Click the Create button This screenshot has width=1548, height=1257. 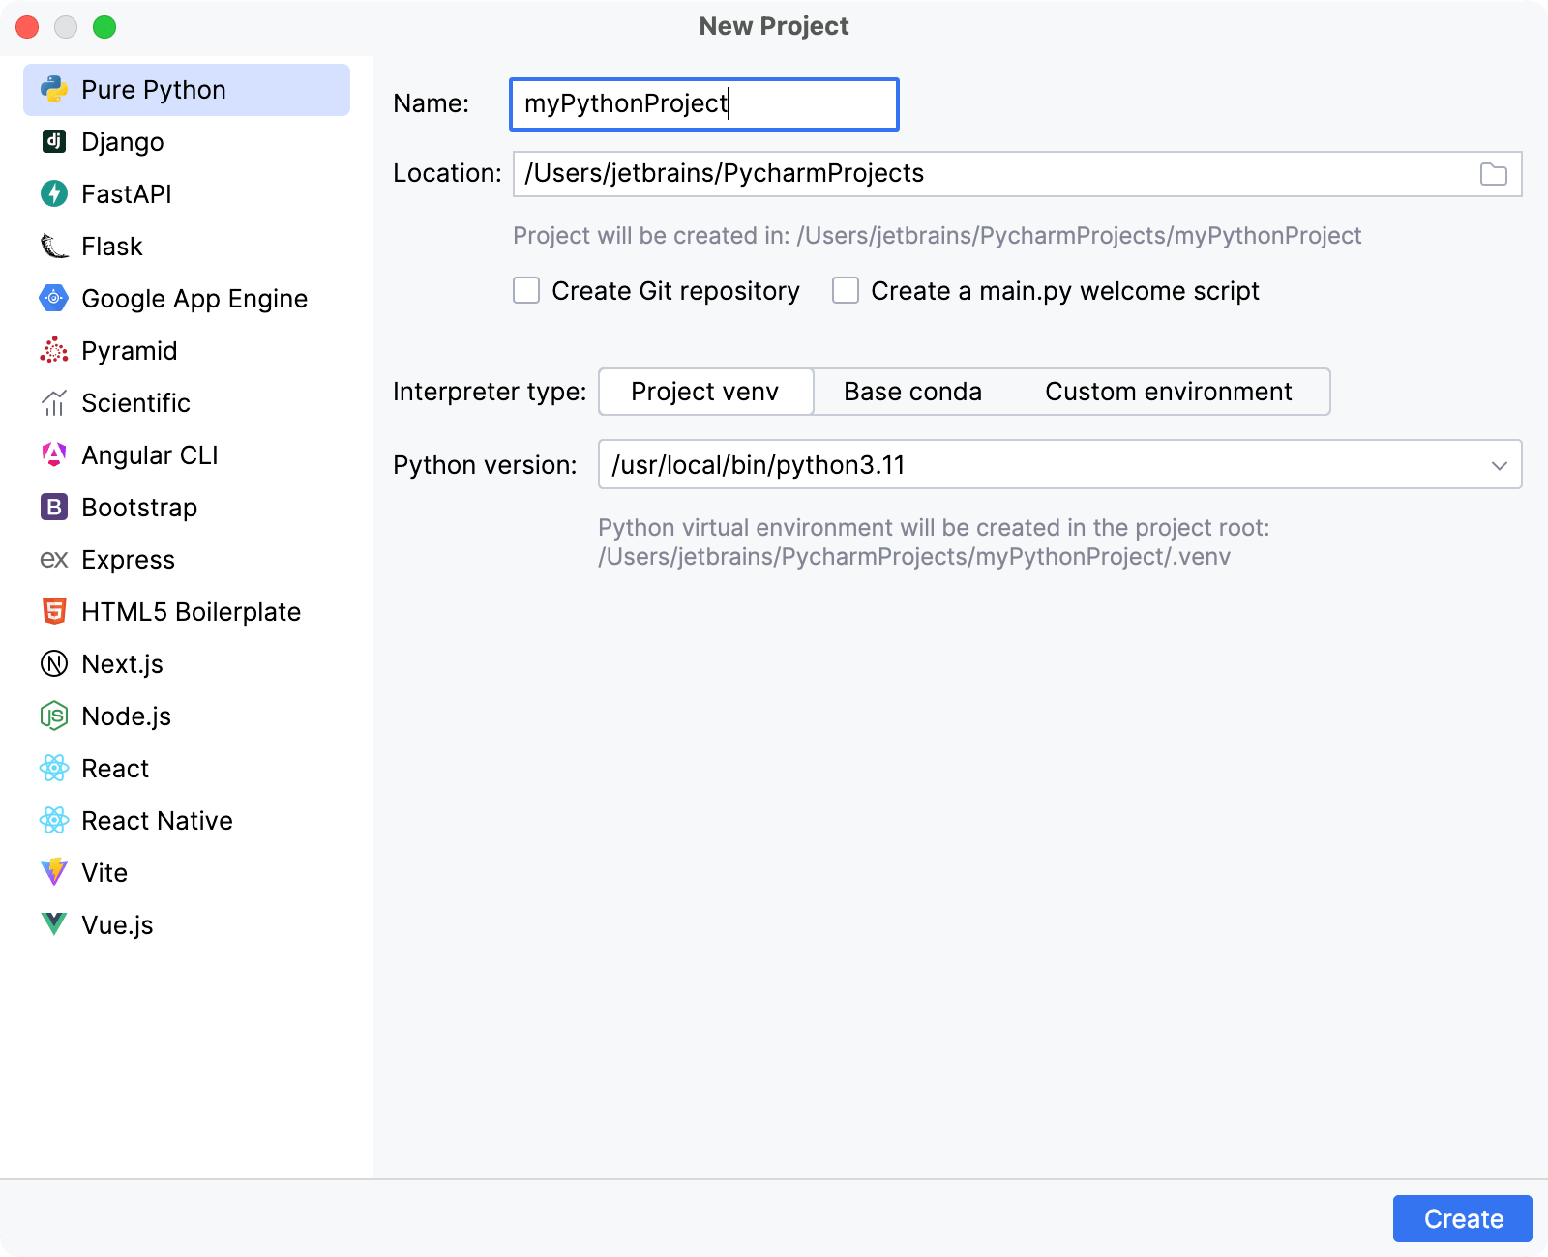point(1462,1218)
